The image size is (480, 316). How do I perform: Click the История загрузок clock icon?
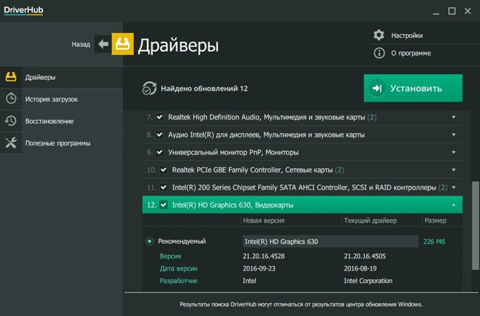[11, 99]
